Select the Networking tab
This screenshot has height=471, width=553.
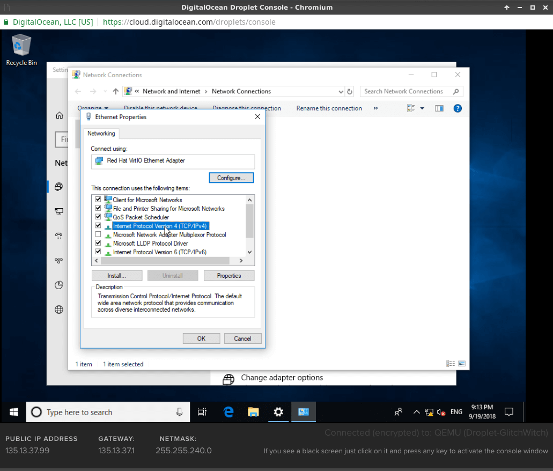tap(101, 134)
